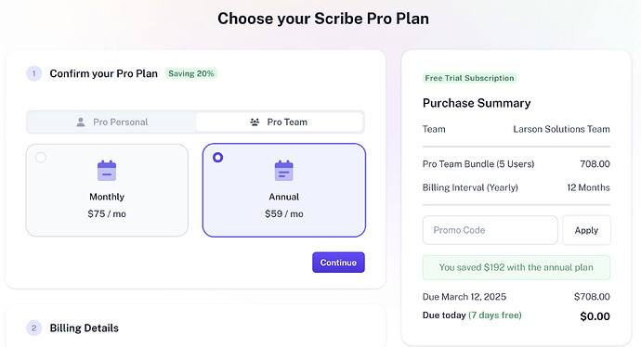Image resolution: width=641 pixels, height=347 pixels.
Task: Select the Annual plan radio button
Action: click(x=218, y=157)
